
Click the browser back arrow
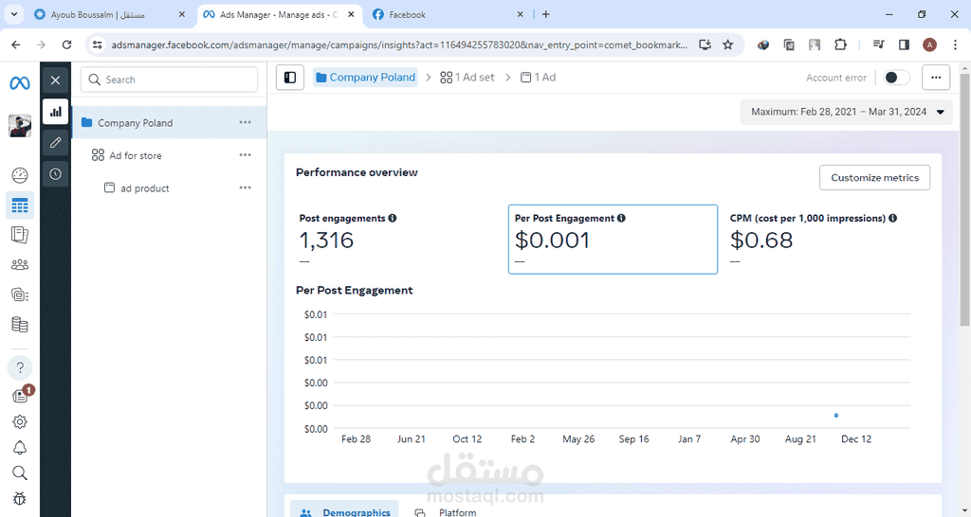click(x=16, y=45)
